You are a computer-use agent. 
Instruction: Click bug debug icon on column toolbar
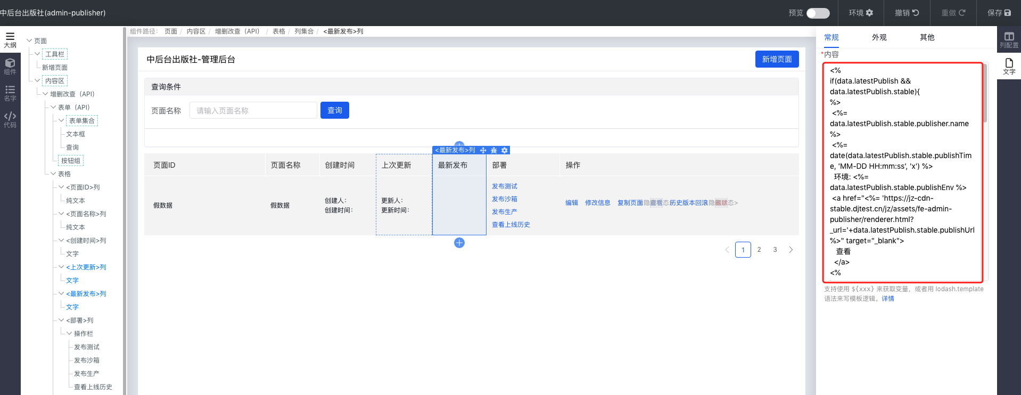pos(494,151)
